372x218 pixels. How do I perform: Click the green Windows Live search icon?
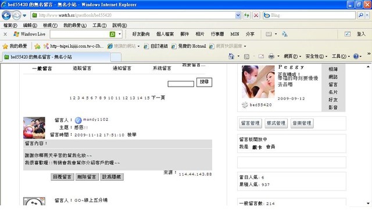[x=112, y=34]
